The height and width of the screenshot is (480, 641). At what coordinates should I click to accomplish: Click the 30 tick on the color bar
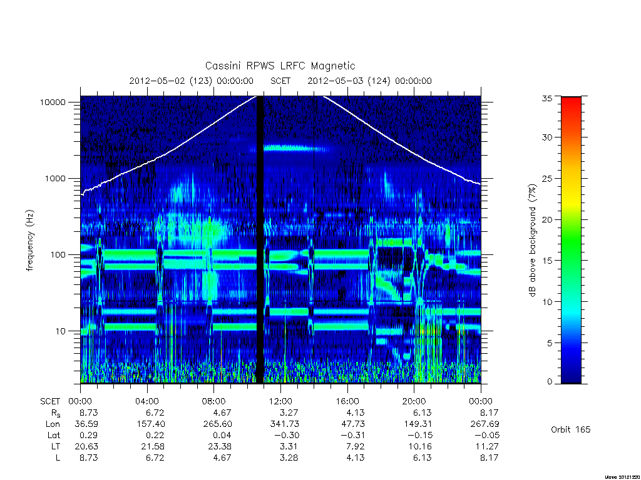point(546,137)
